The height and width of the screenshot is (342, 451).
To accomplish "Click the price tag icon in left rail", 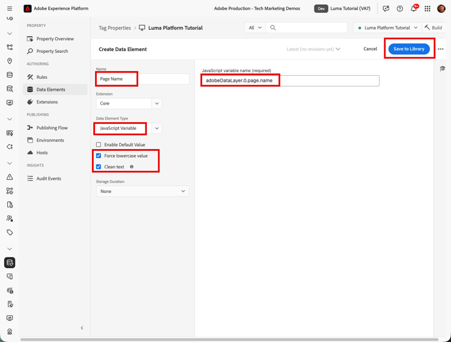I will pos(10,232).
